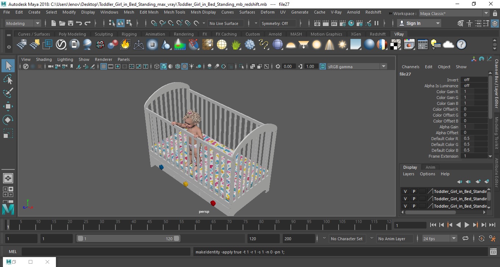Click the V-Ray physical camera shelf icon

click(x=100, y=45)
